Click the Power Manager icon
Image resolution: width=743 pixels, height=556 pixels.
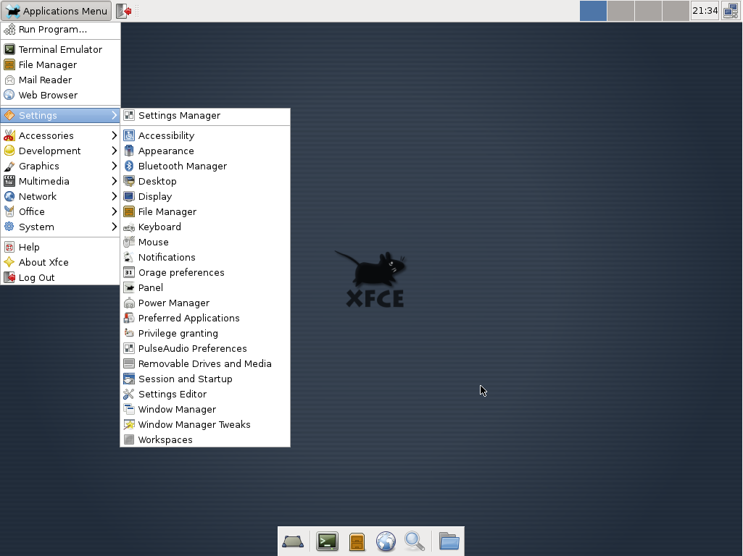point(129,303)
